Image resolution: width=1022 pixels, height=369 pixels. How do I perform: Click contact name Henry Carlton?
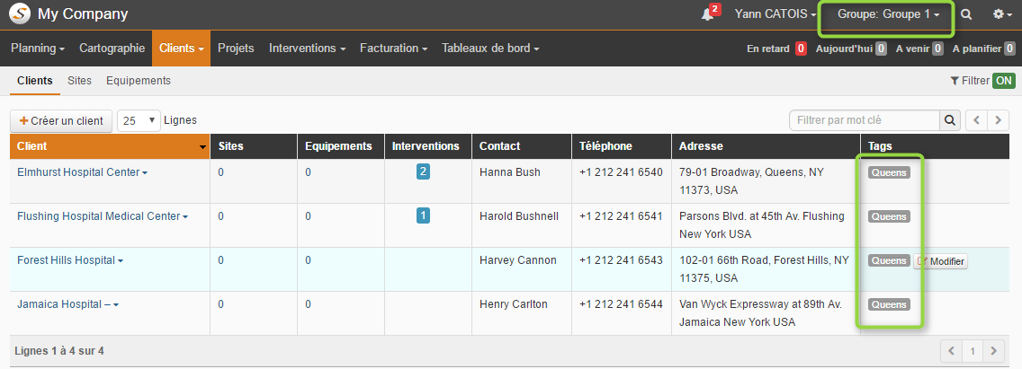pyautogui.click(x=514, y=304)
